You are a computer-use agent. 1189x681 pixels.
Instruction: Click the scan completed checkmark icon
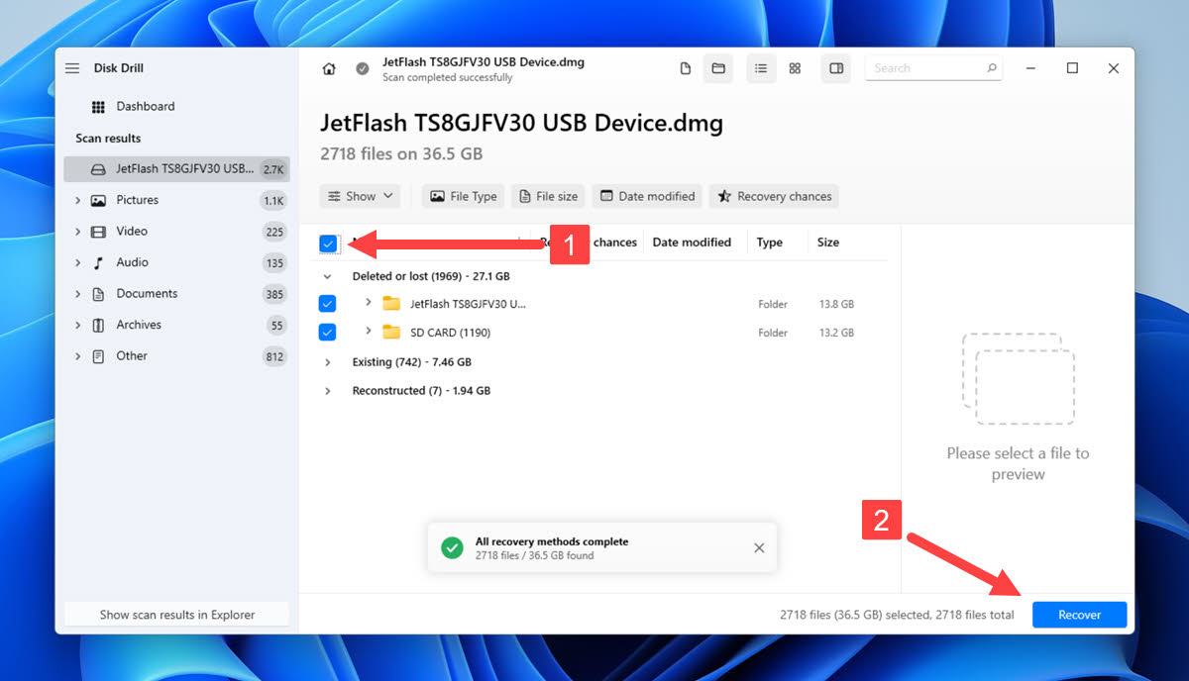pos(363,68)
